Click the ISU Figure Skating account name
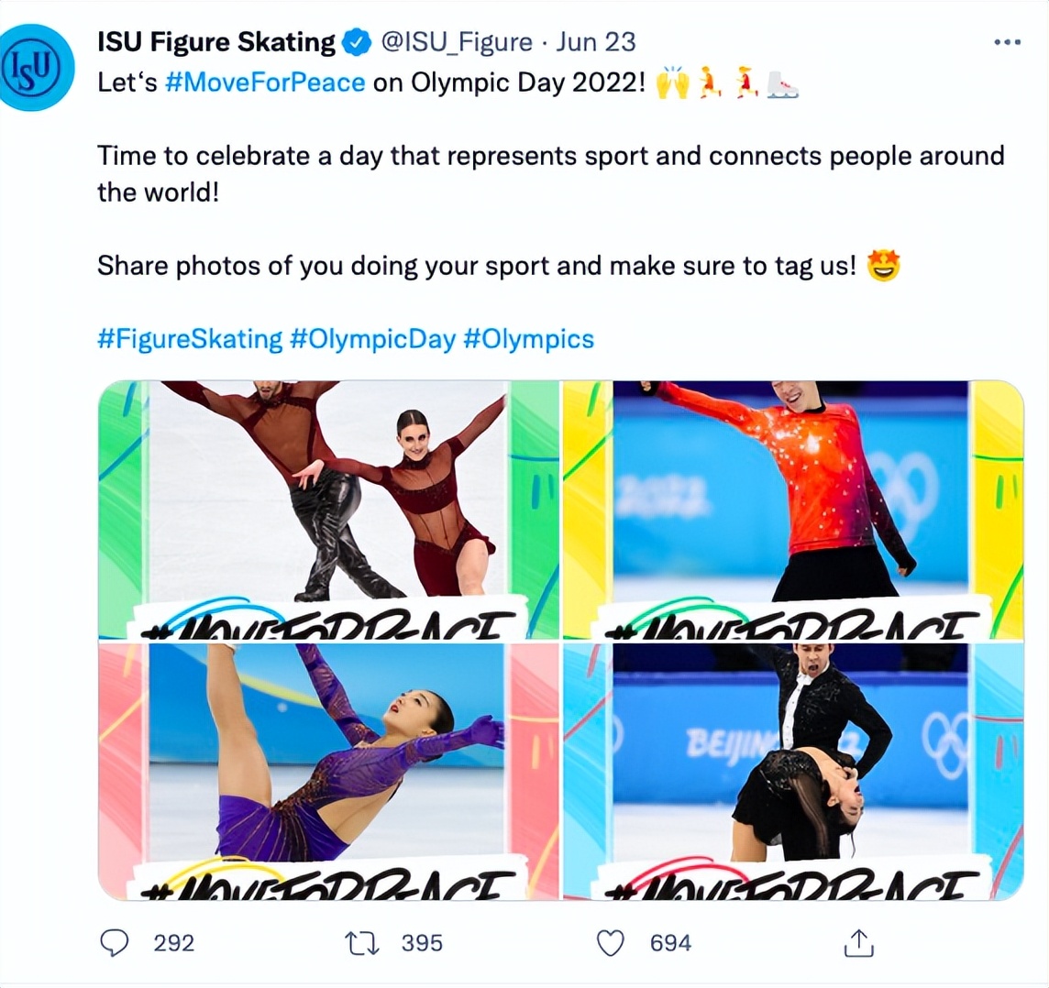Image resolution: width=1049 pixels, height=988 pixels. tap(216, 42)
